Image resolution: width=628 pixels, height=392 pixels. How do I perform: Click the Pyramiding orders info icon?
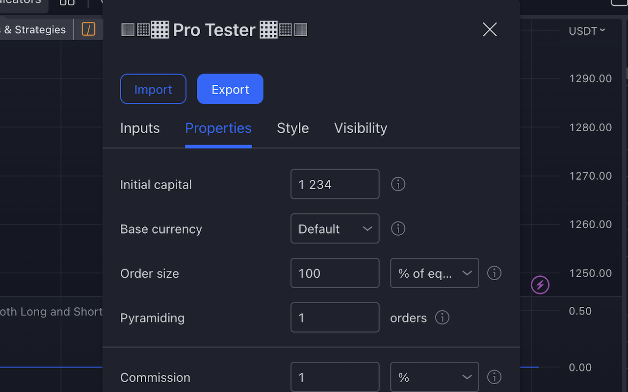(x=442, y=318)
